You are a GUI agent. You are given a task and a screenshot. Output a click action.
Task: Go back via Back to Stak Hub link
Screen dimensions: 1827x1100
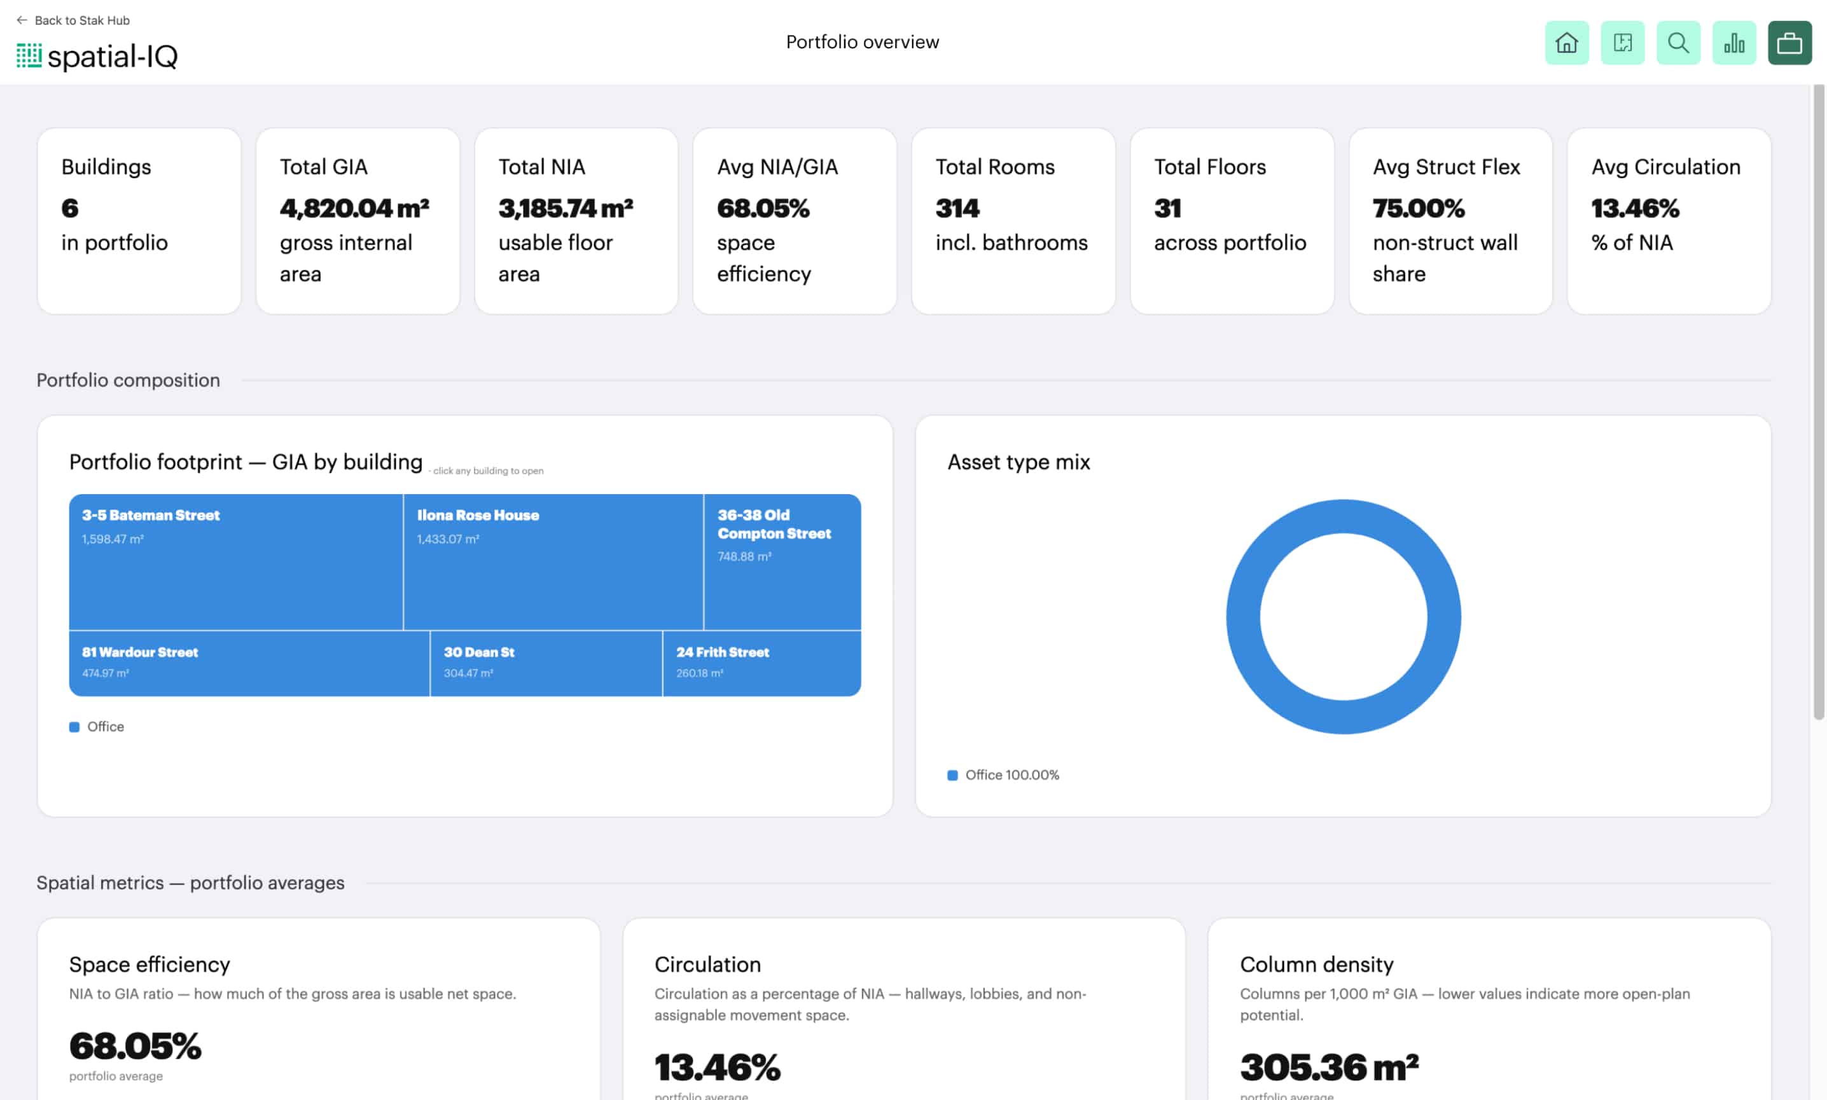click(73, 20)
